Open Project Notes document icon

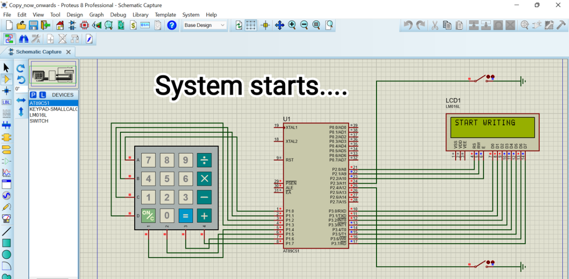click(158, 25)
